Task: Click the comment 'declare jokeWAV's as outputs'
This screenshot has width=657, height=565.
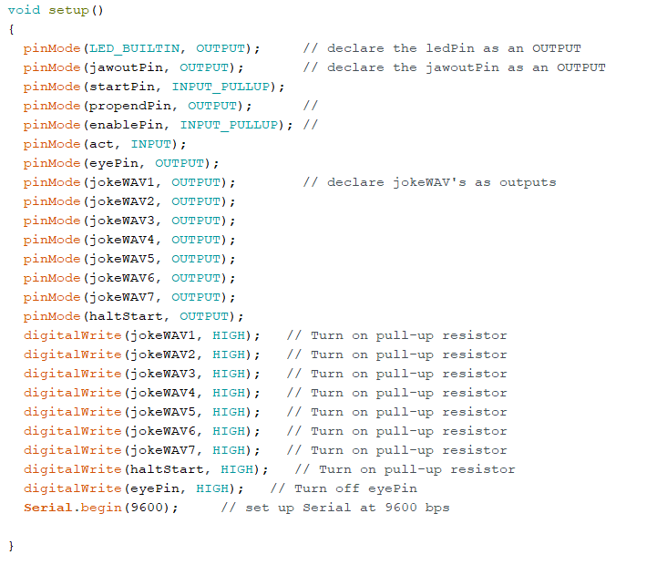Action: [x=429, y=183]
